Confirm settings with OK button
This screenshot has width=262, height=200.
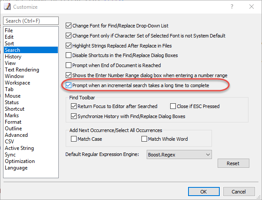[204, 191]
